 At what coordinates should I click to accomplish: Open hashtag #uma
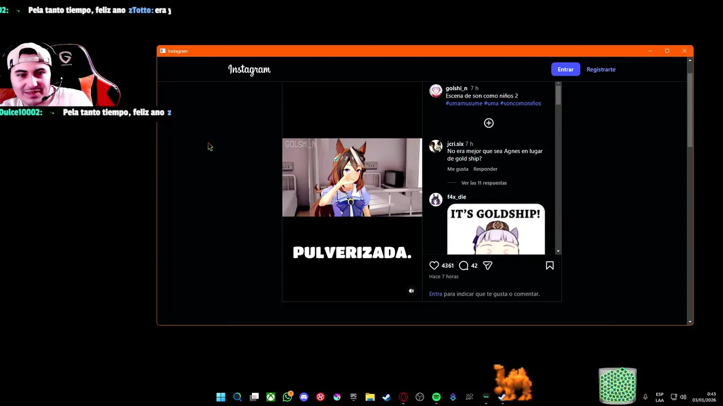point(491,103)
